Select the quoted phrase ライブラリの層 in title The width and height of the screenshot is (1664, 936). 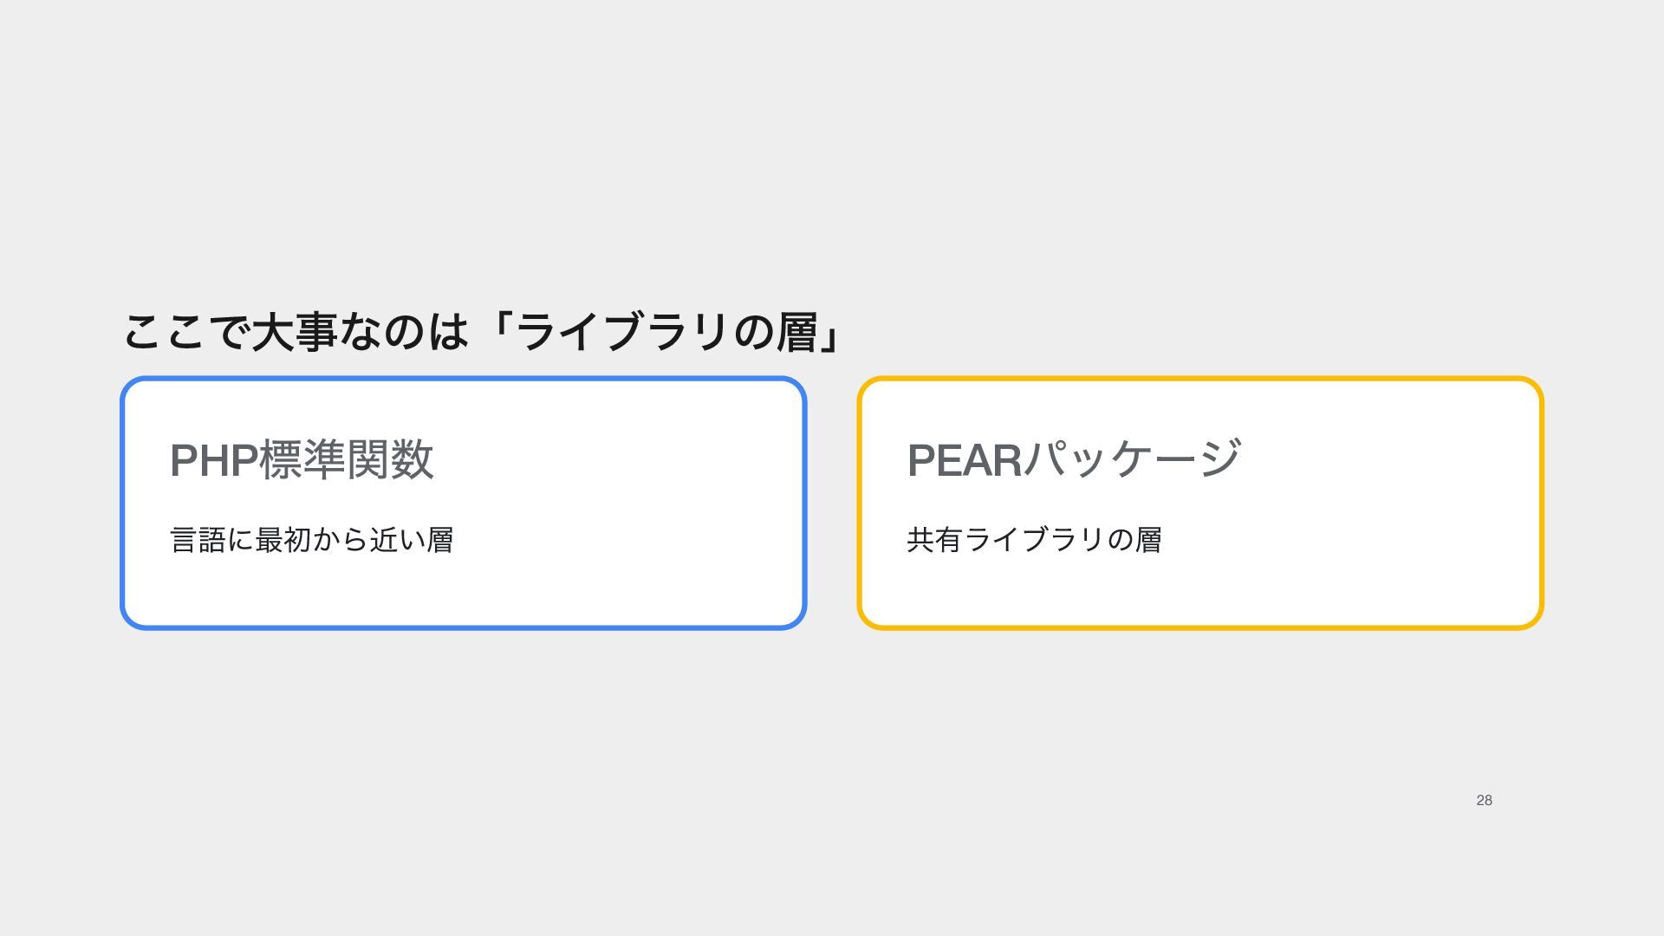pyautogui.click(x=667, y=332)
